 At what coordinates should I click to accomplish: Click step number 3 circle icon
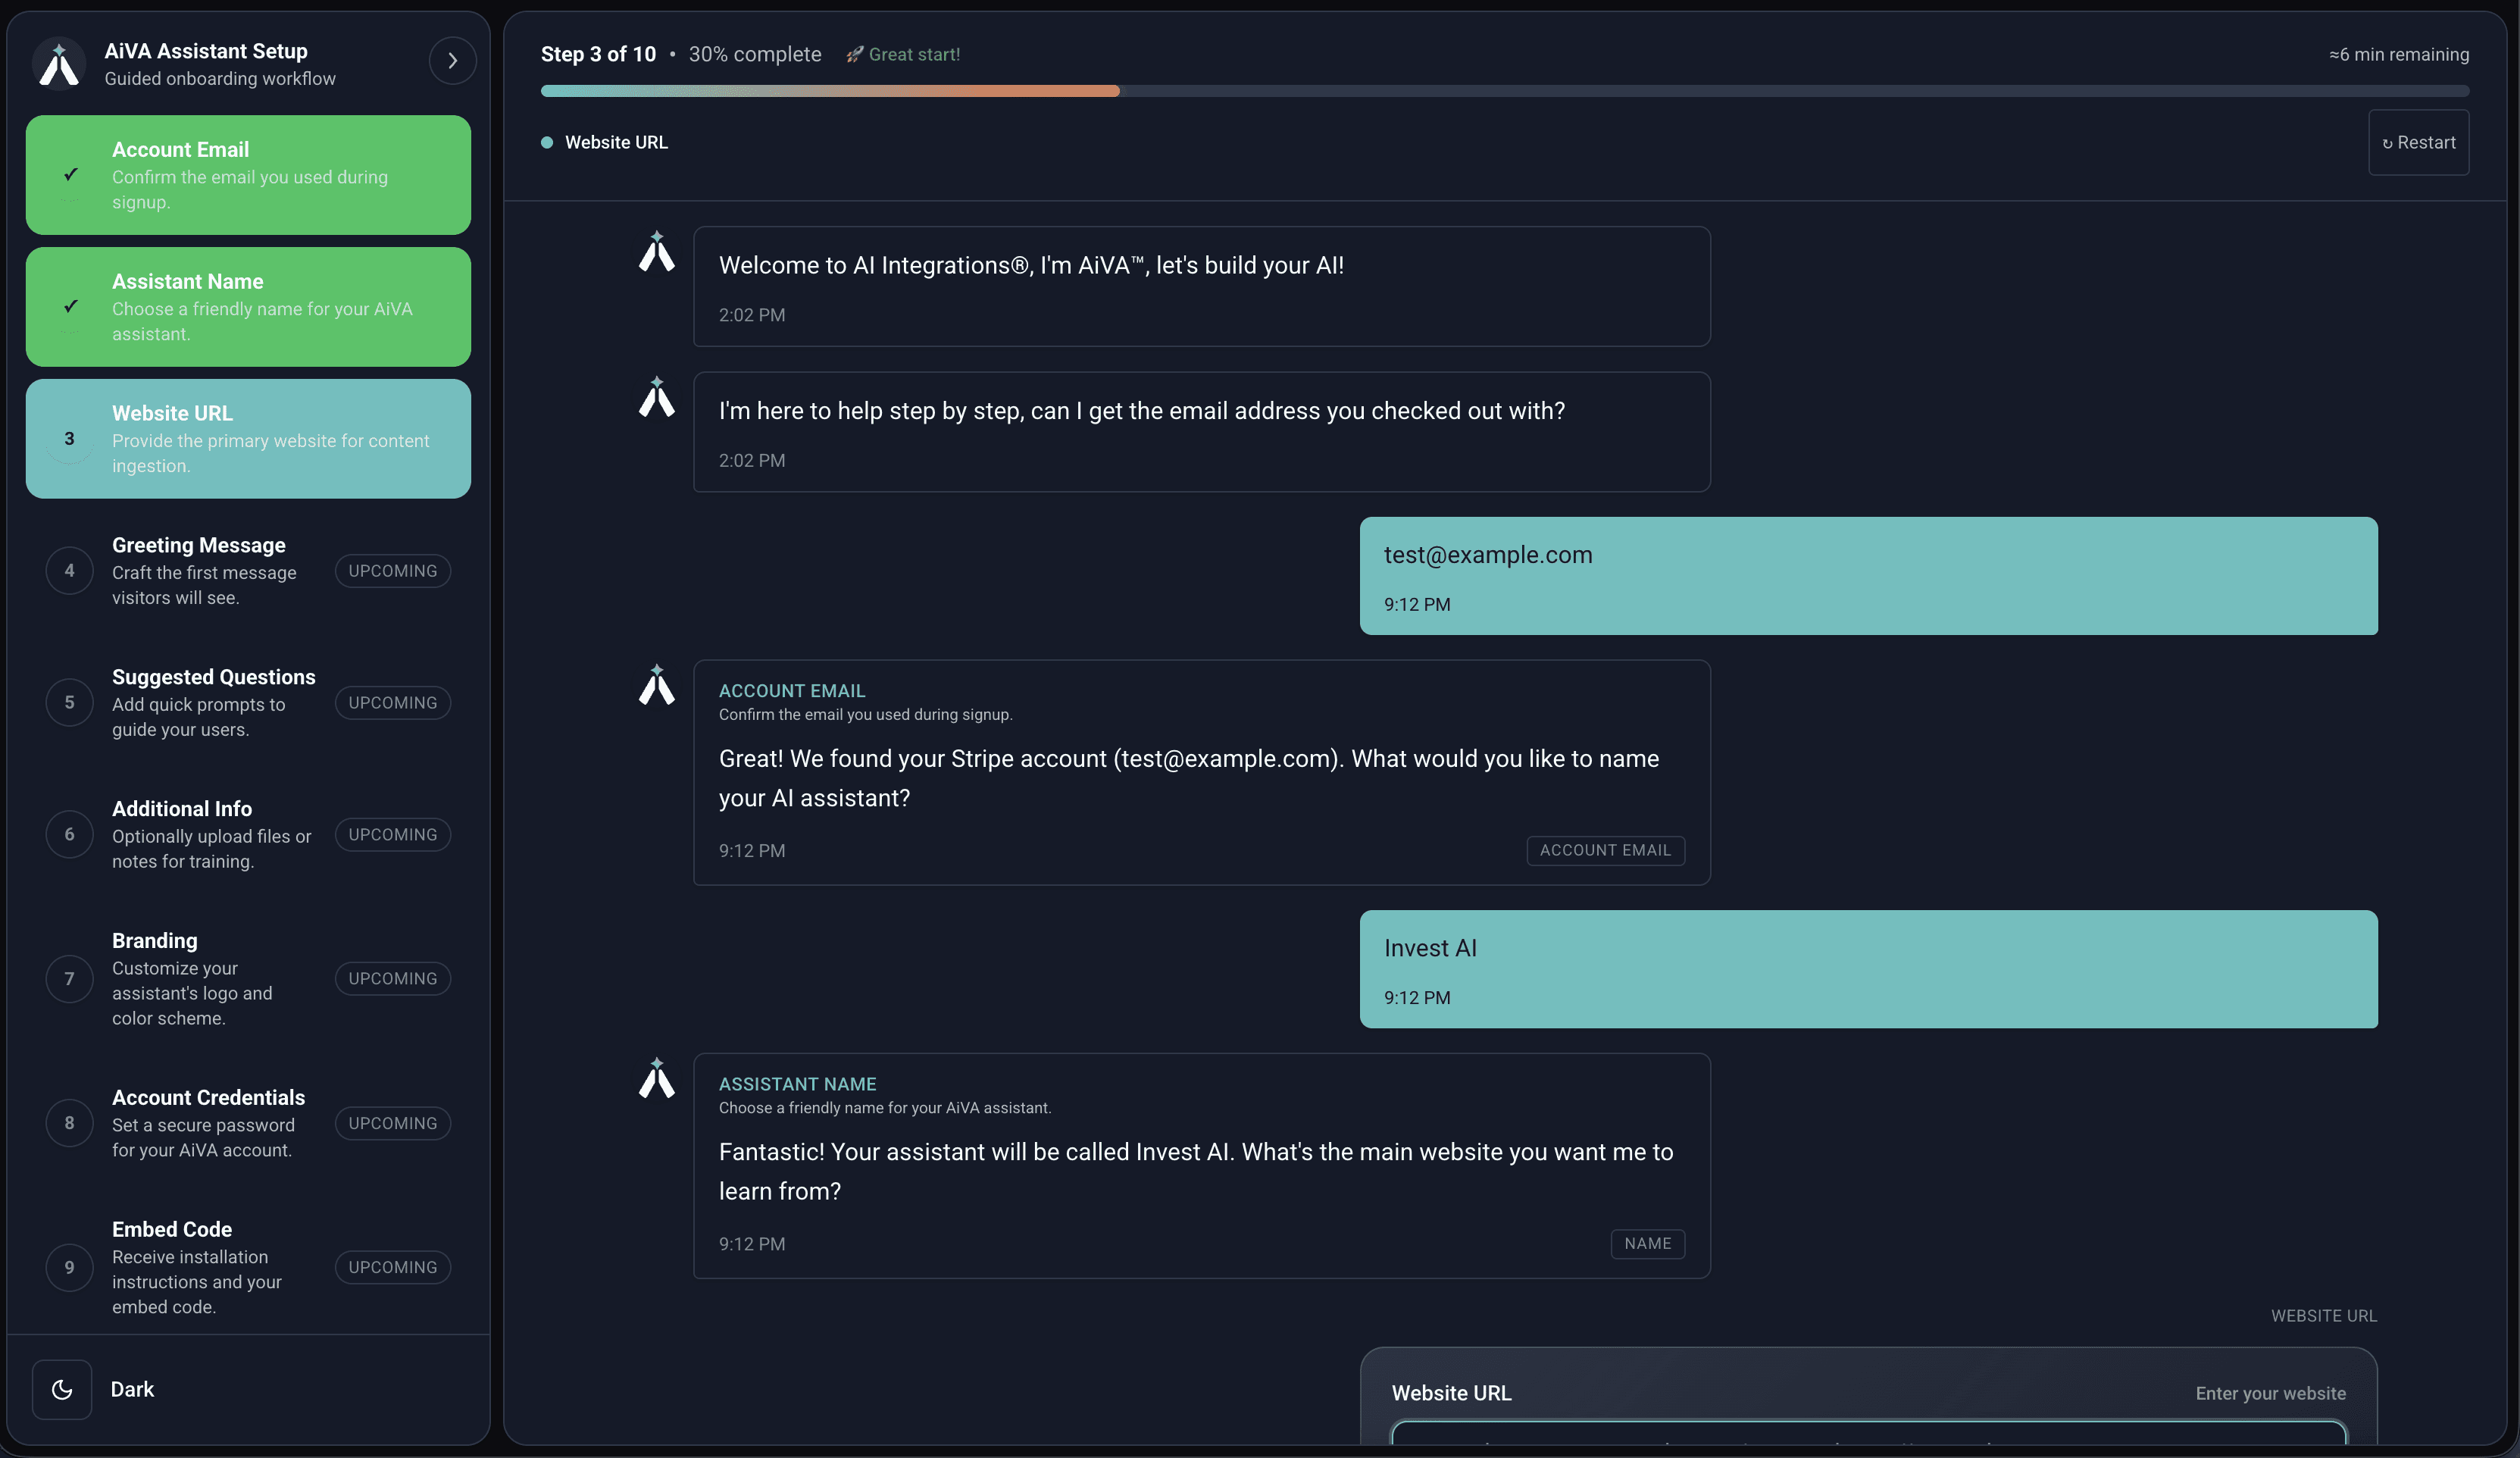[x=69, y=439]
